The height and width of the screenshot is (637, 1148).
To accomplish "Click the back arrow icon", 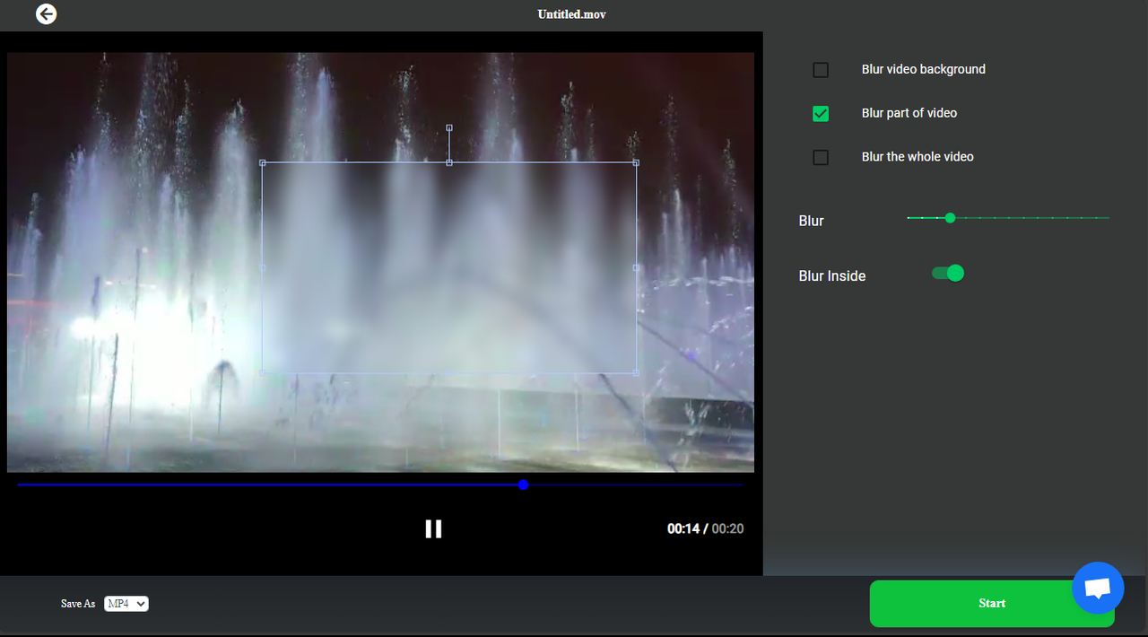I will click(x=46, y=13).
